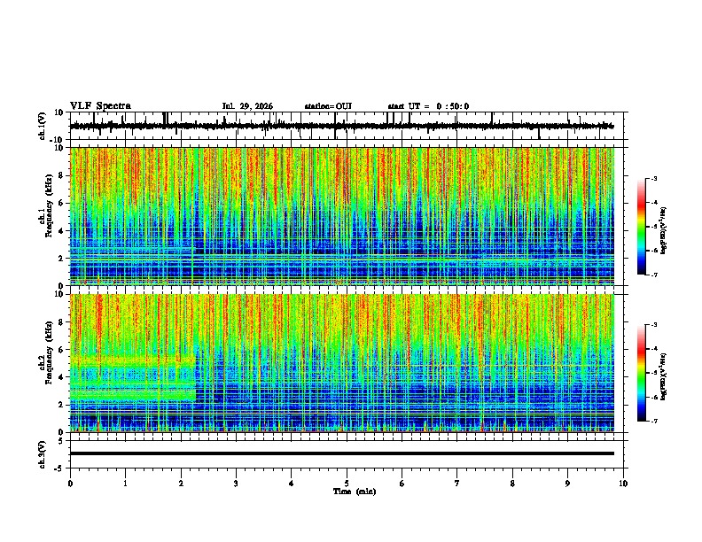Image resolution: width=702 pixels, height=542 pixels.
Task: Click the "8" frequency tick on ch.2 axis
Action: pos(61,322)
